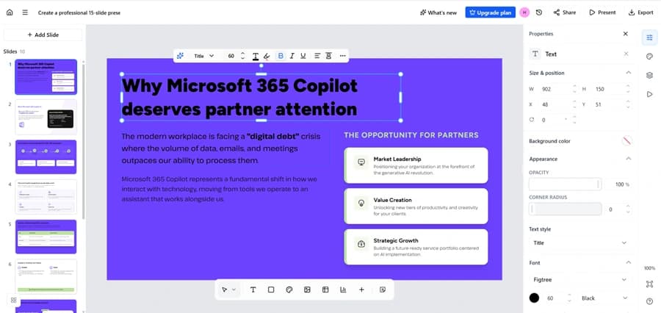Collapse the Appearance section

[x=628, y=159]
